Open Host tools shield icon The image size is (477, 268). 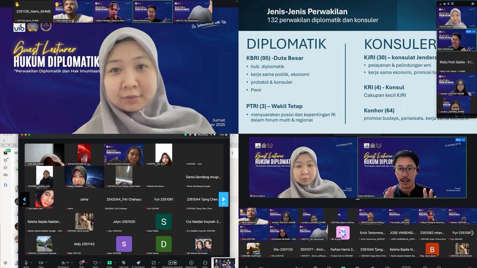click(x=123, y=263)
